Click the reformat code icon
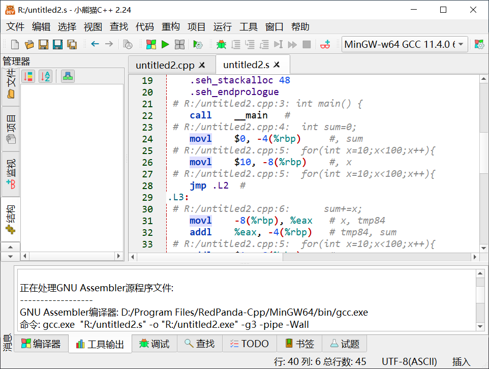 point(128,45)
